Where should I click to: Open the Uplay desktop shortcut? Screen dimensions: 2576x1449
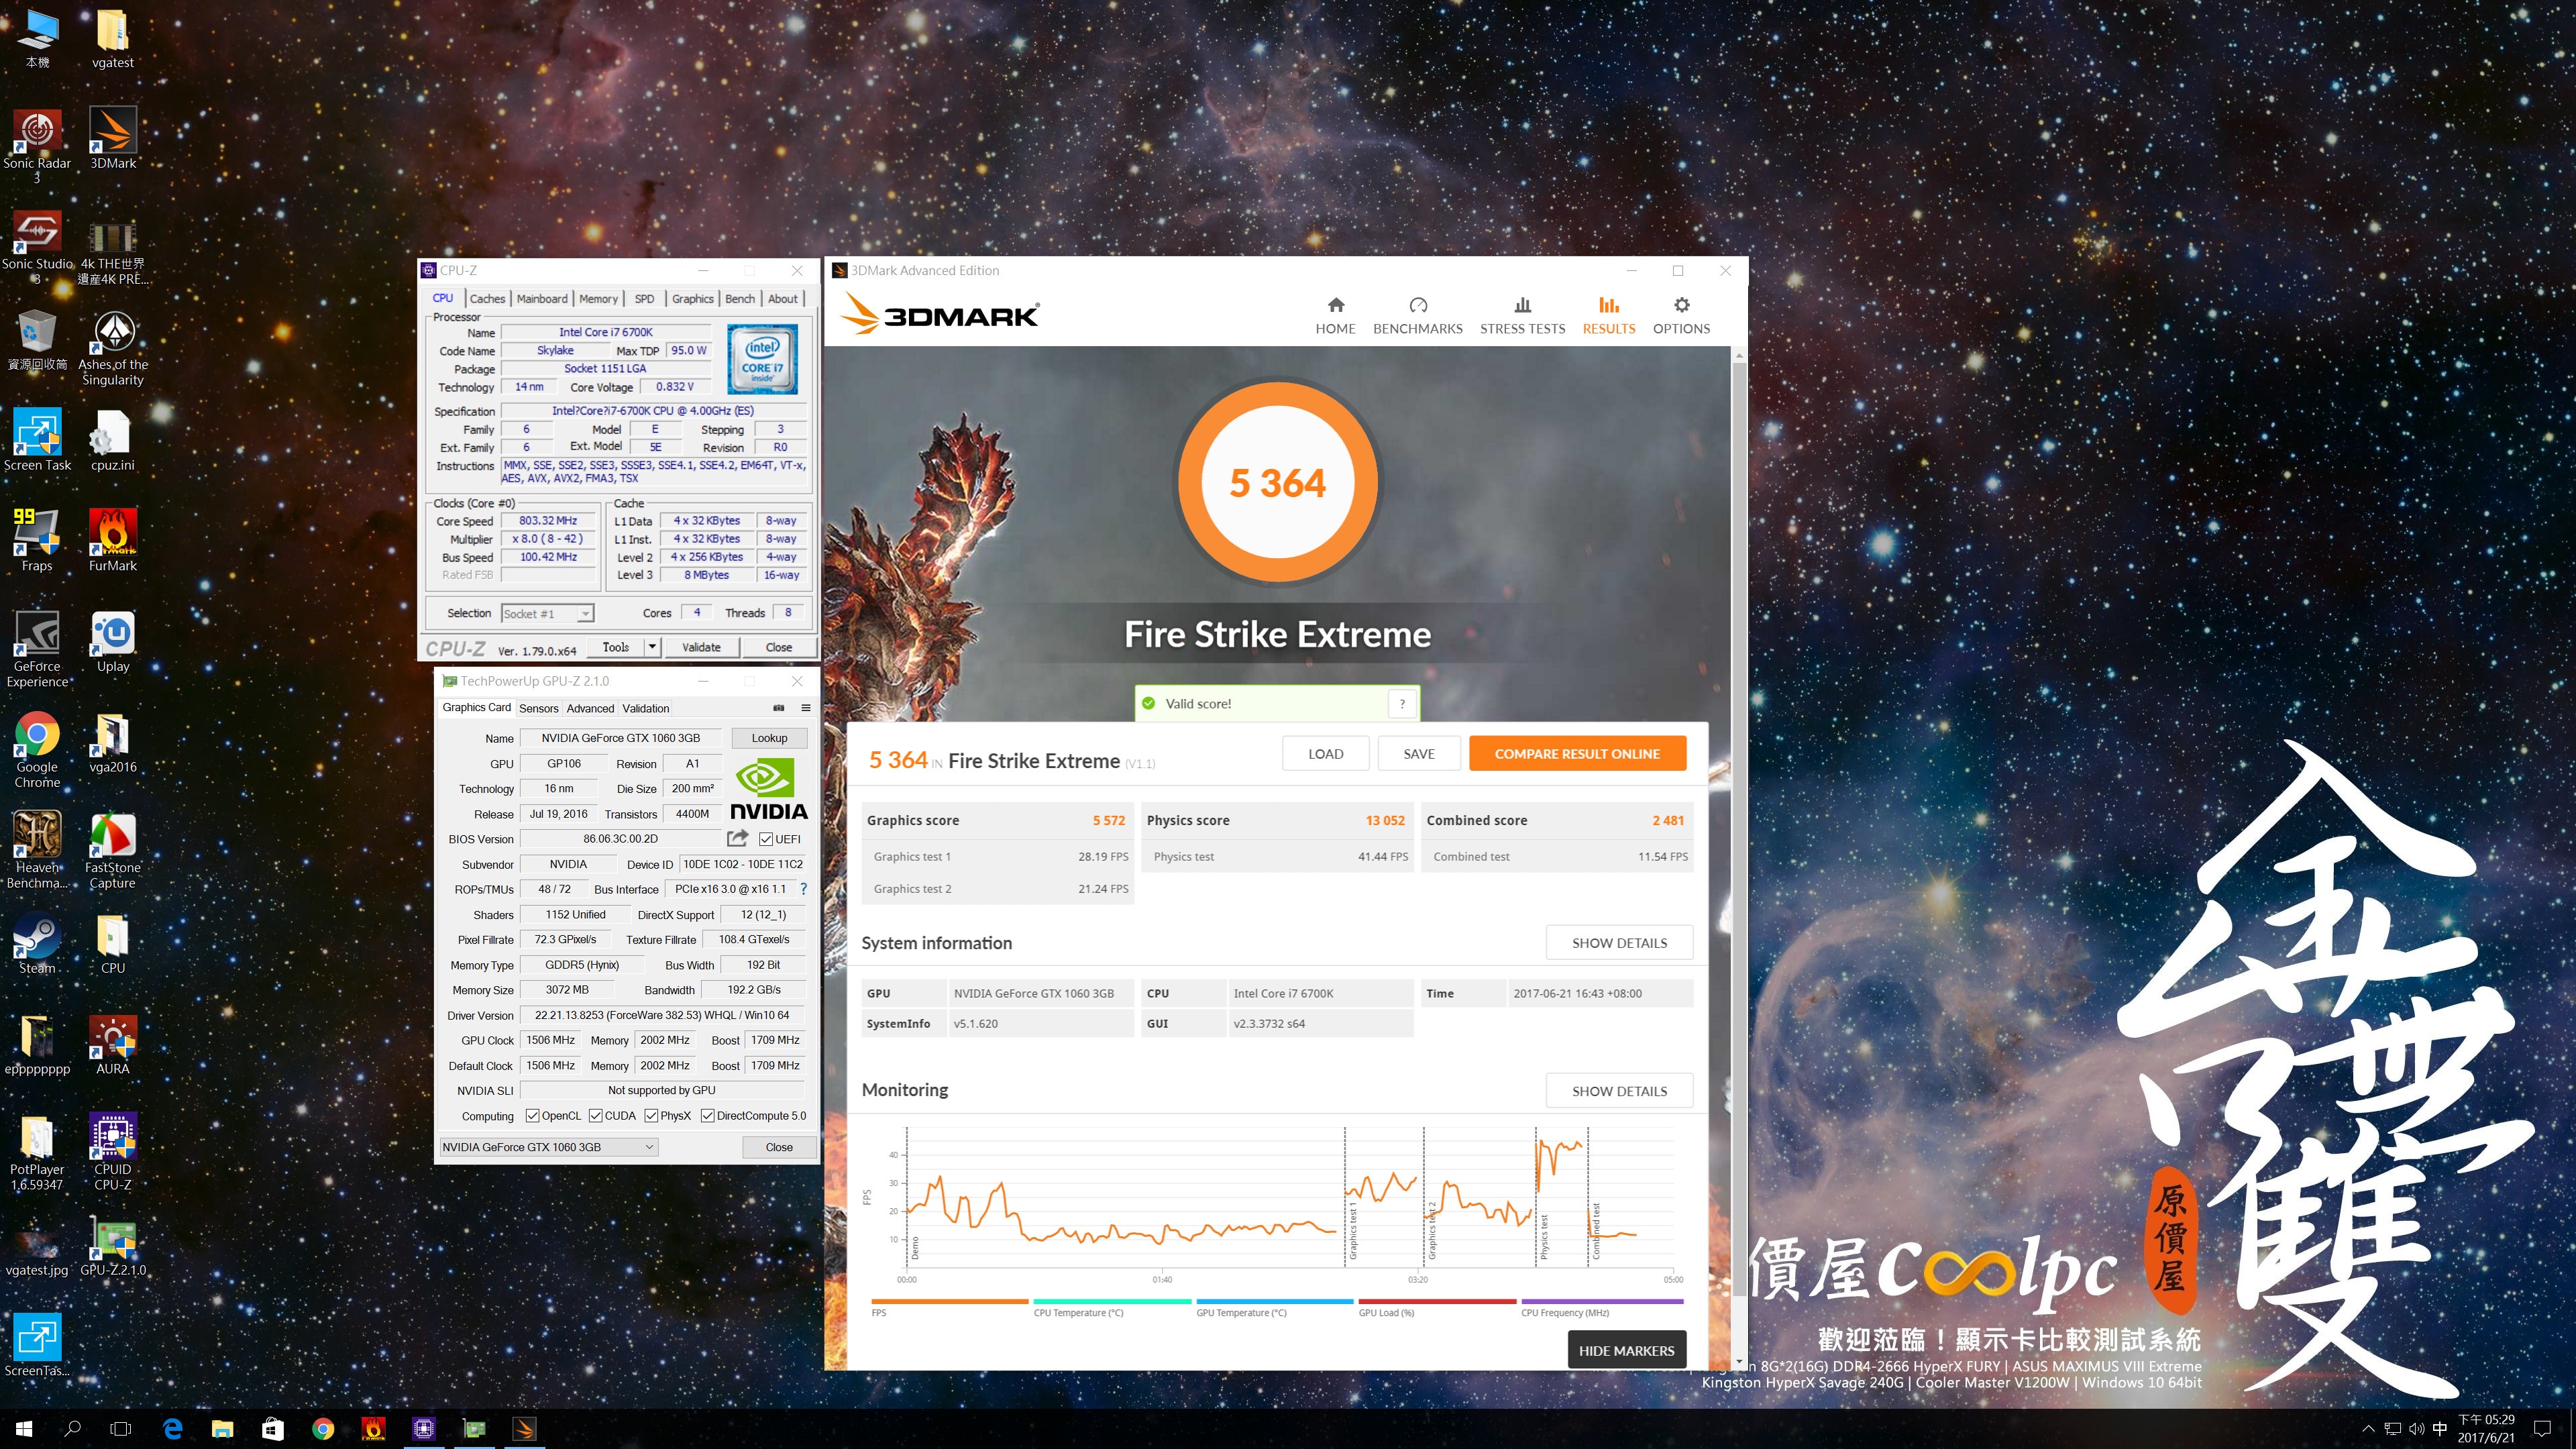point(113,642)
